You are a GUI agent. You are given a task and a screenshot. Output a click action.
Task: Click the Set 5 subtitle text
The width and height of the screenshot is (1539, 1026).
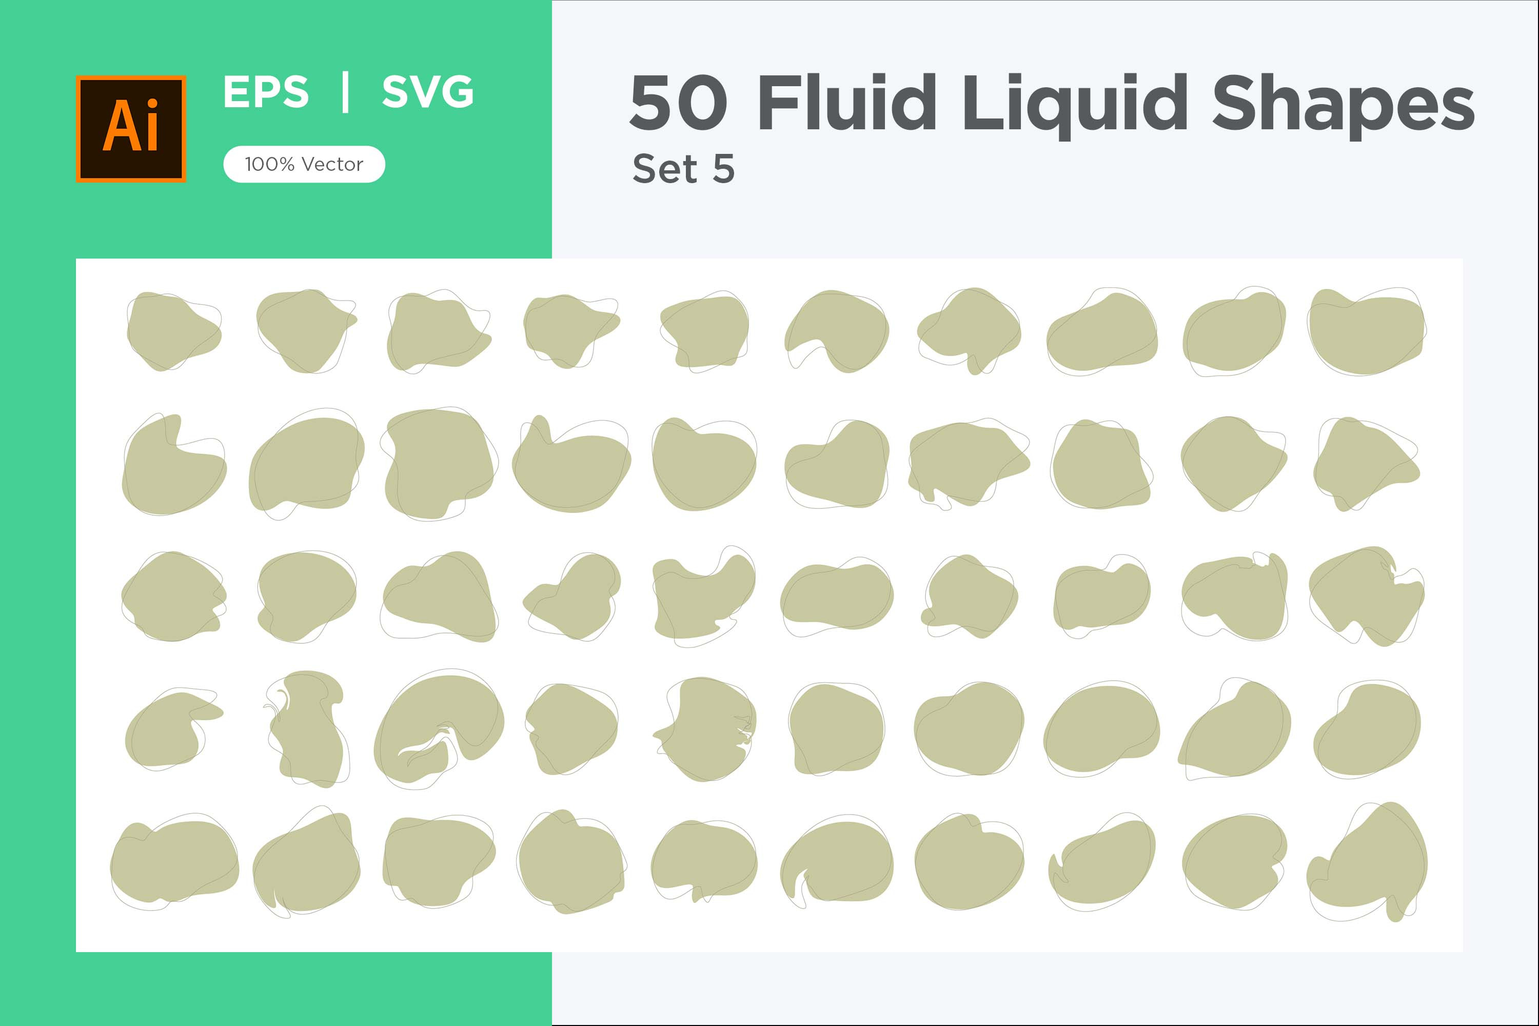[684, 169]
